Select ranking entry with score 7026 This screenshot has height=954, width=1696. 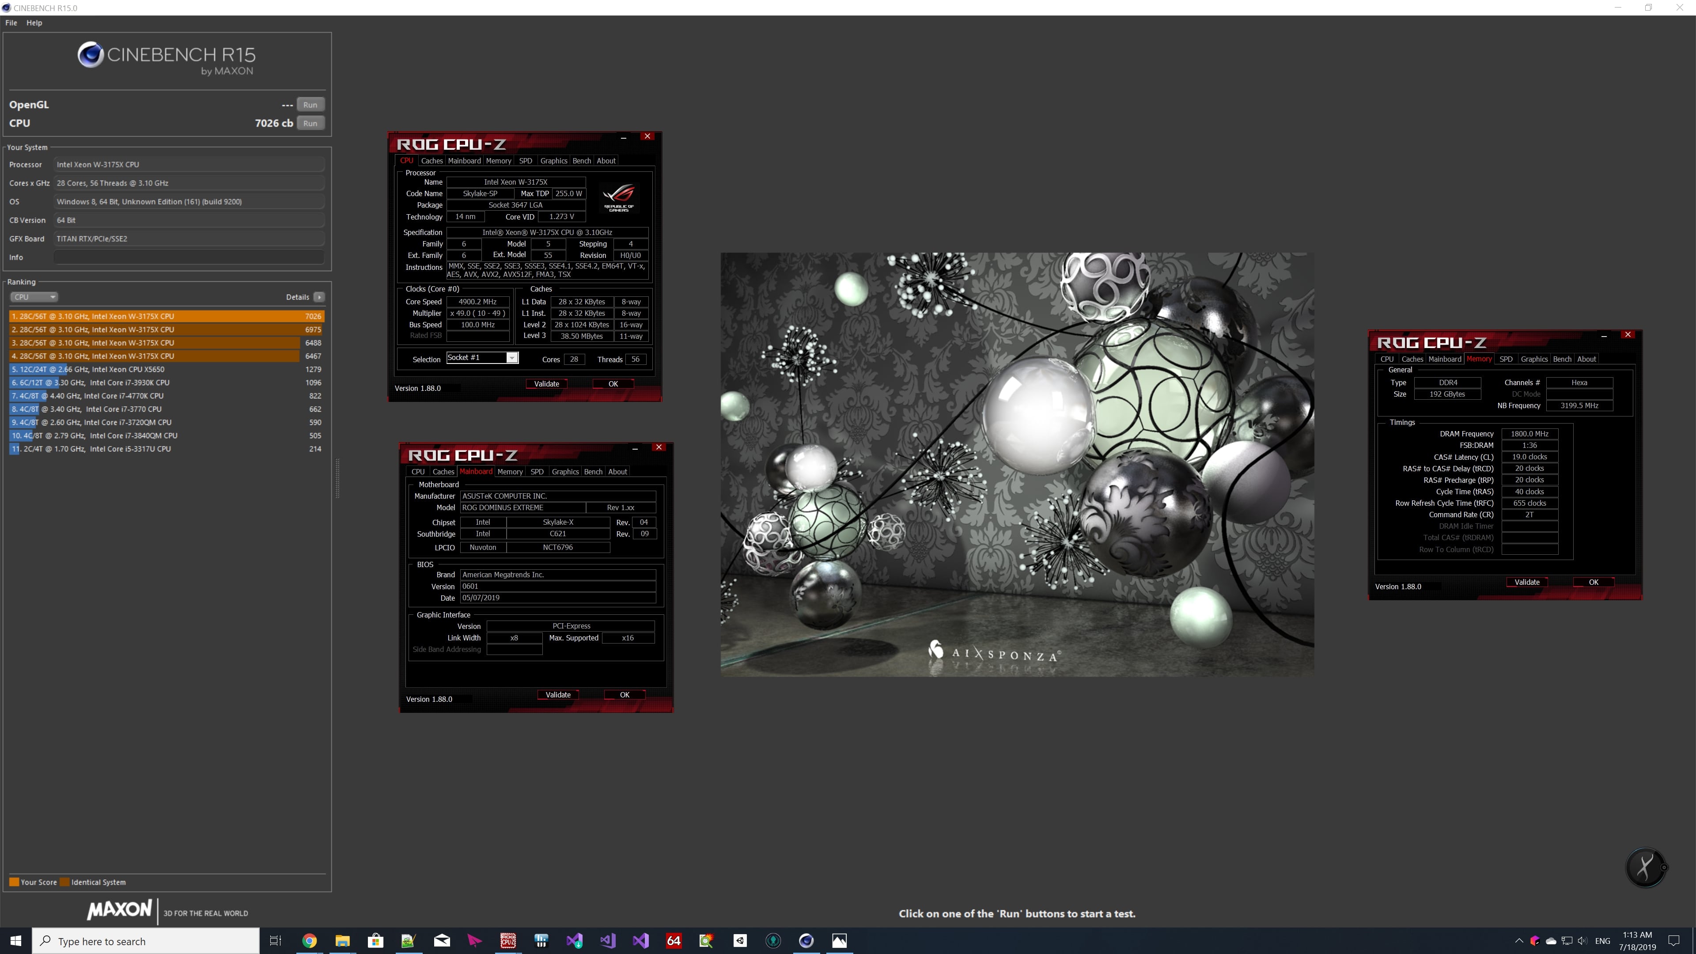pyautogui.click(x=167, y=316)
